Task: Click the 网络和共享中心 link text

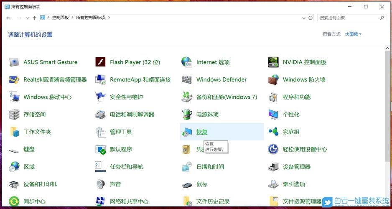Action: pyautogui.click(x=129, y=201)
